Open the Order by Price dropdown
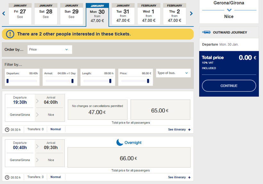Viewport: 263px width, 184px height. (50, 50)
